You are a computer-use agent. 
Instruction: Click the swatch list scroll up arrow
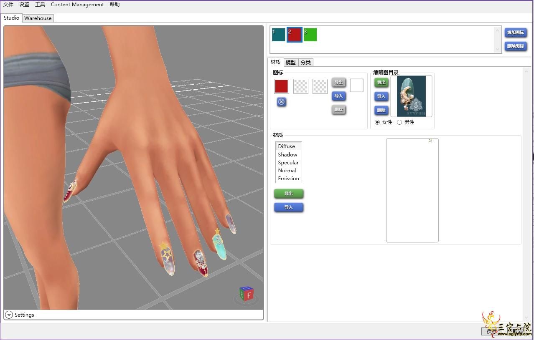click(497, 31)
